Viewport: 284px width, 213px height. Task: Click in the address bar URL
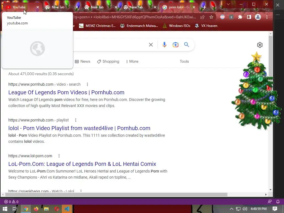135,17
